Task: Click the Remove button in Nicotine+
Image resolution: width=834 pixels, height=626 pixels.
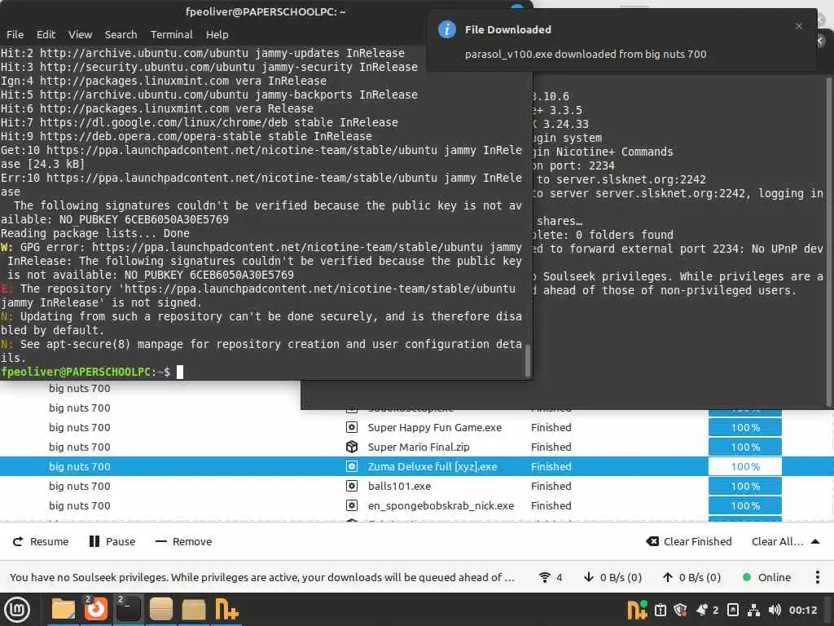Action: (x=183, y=541)
